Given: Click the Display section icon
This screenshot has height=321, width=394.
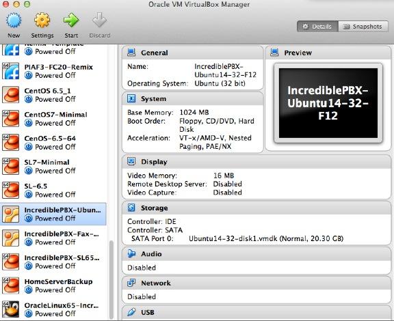Looking at the screenshot, I should tap(131, 161).
